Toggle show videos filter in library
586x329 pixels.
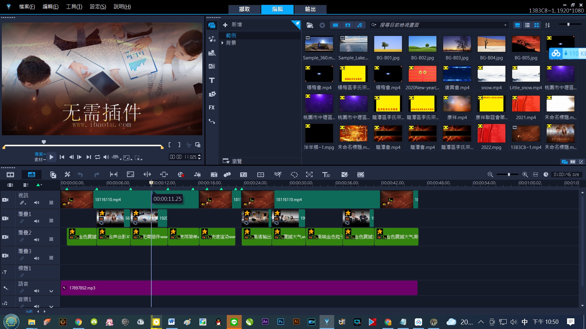pyautogui.click(x=335, y=25)
